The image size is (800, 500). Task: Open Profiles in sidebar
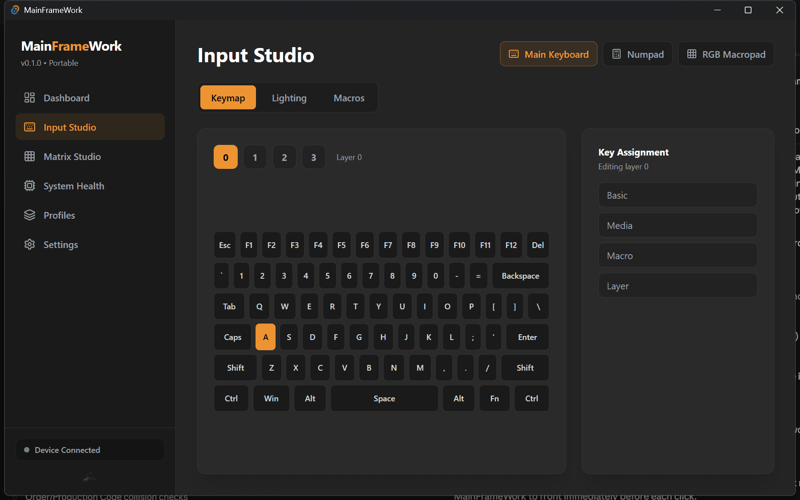90,215
